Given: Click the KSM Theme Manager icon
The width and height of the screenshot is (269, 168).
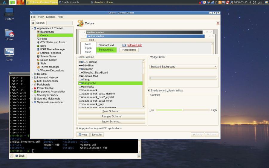Looking at the screenshot, I should (x=38, y=49).
